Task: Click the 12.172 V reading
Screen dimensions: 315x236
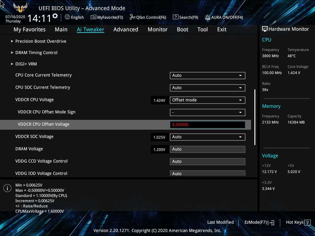Action: pos(269,172)
